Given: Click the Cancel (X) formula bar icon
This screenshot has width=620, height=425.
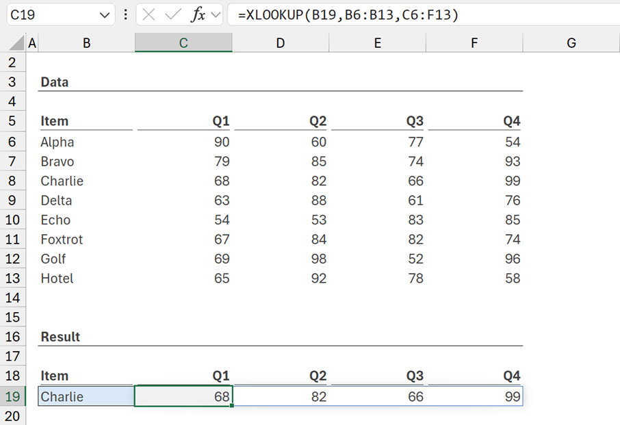Looking at the screenshot, I should pos(148,14).
